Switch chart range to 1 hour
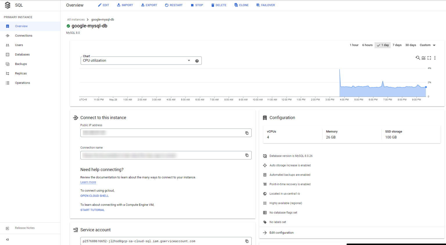Image resolution: width=446 pixels, height=245 pixels. (354, 45)
